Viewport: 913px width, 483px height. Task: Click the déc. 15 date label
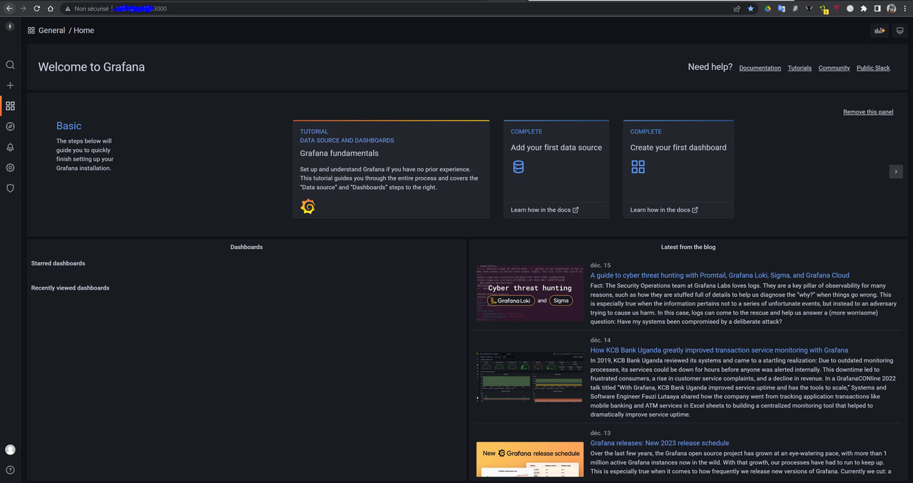tap(601, 265)
